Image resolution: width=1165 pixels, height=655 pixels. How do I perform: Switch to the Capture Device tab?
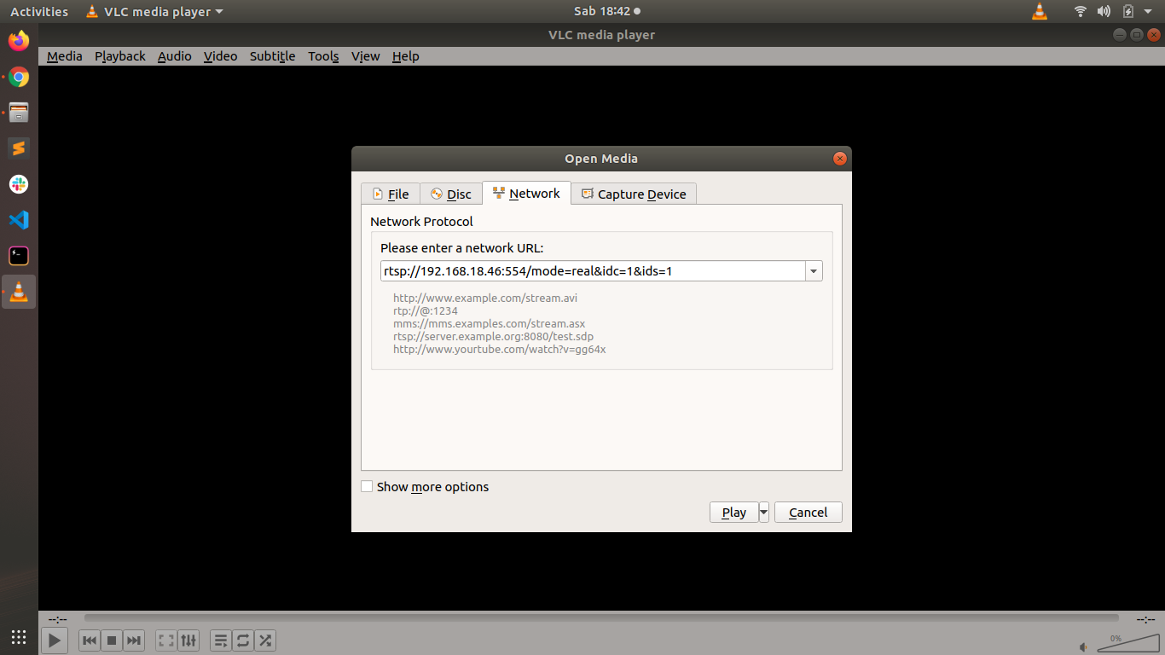pyautogui.click(x=634, y=194)
